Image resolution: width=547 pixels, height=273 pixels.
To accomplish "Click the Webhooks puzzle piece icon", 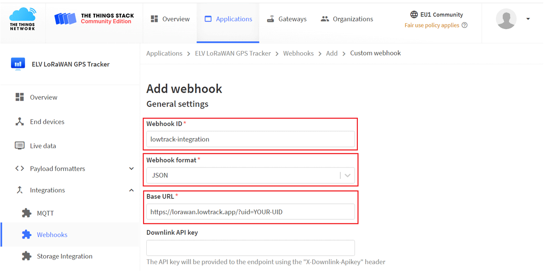I will (27, 235).
